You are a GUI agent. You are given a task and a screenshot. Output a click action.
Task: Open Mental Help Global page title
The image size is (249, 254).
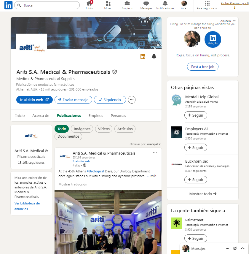(x=202, y=97)
